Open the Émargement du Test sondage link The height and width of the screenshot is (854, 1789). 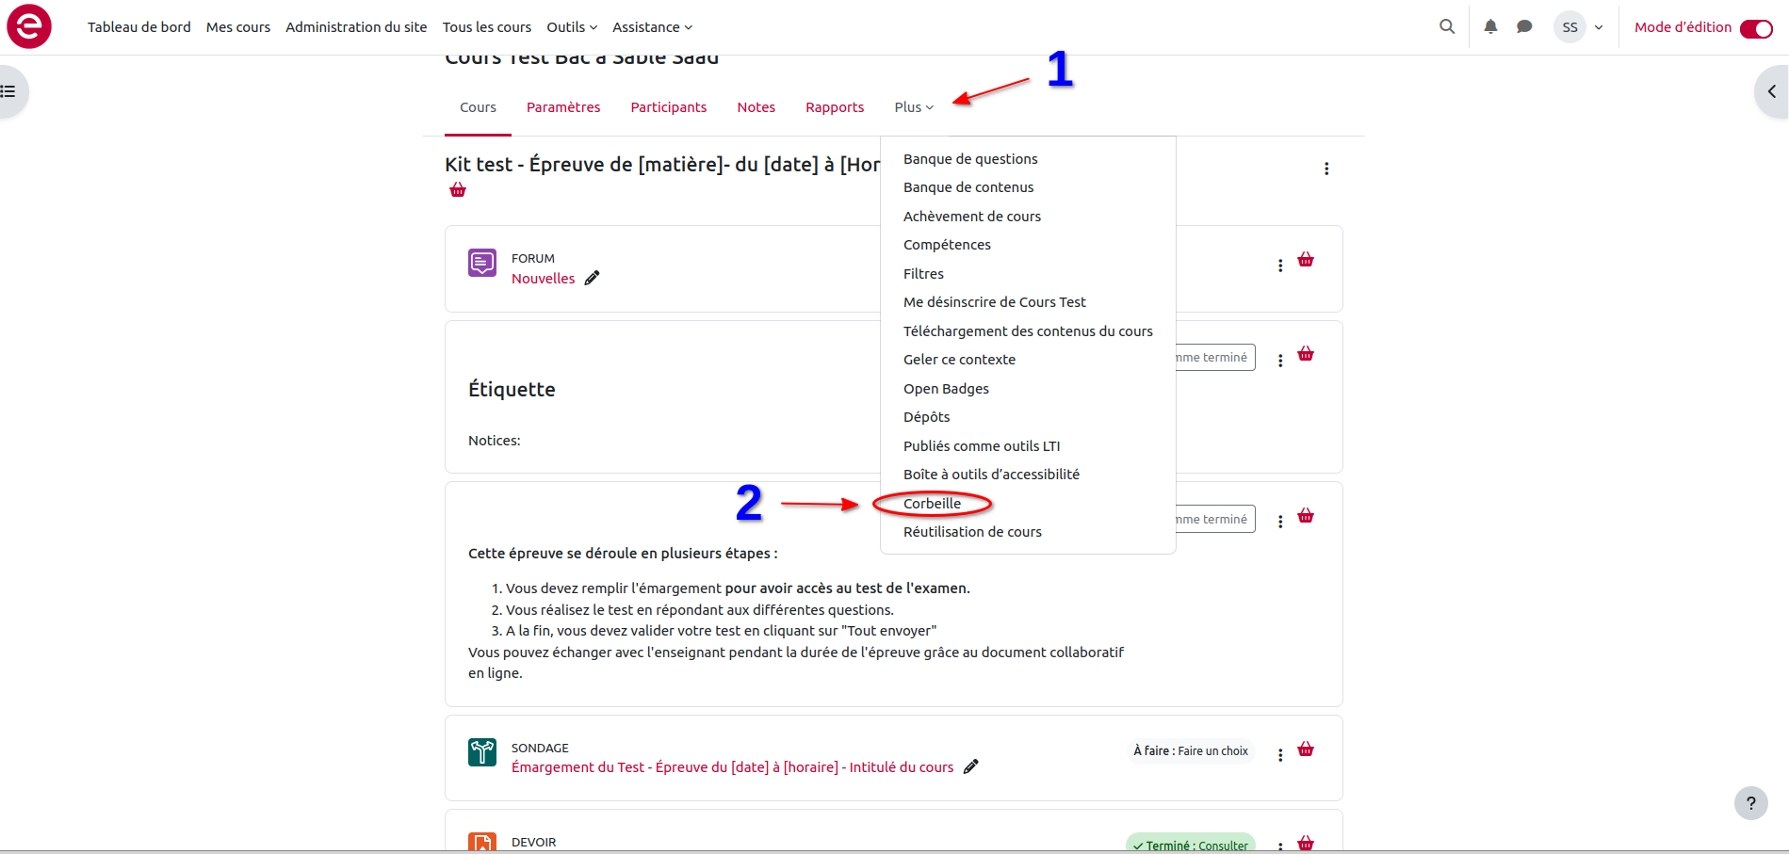(732, 767)
